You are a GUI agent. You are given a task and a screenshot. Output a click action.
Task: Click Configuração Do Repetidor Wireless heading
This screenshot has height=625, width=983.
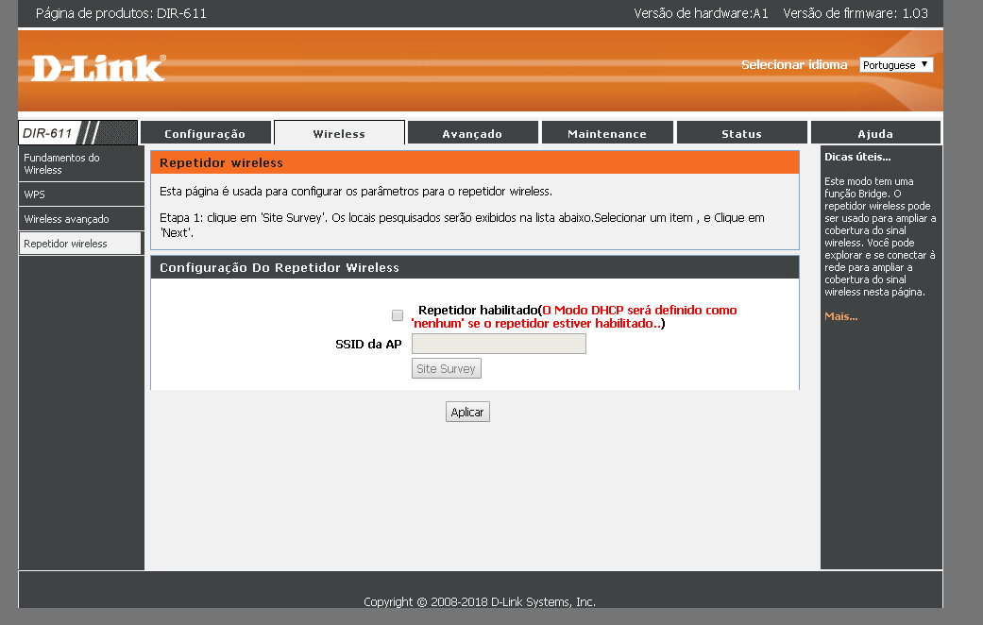tap(279, 268)
